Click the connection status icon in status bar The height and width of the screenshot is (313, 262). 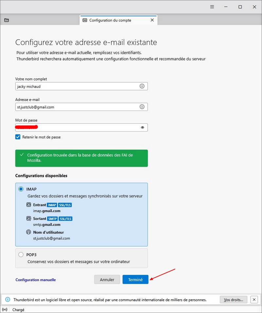coord(5,309)
